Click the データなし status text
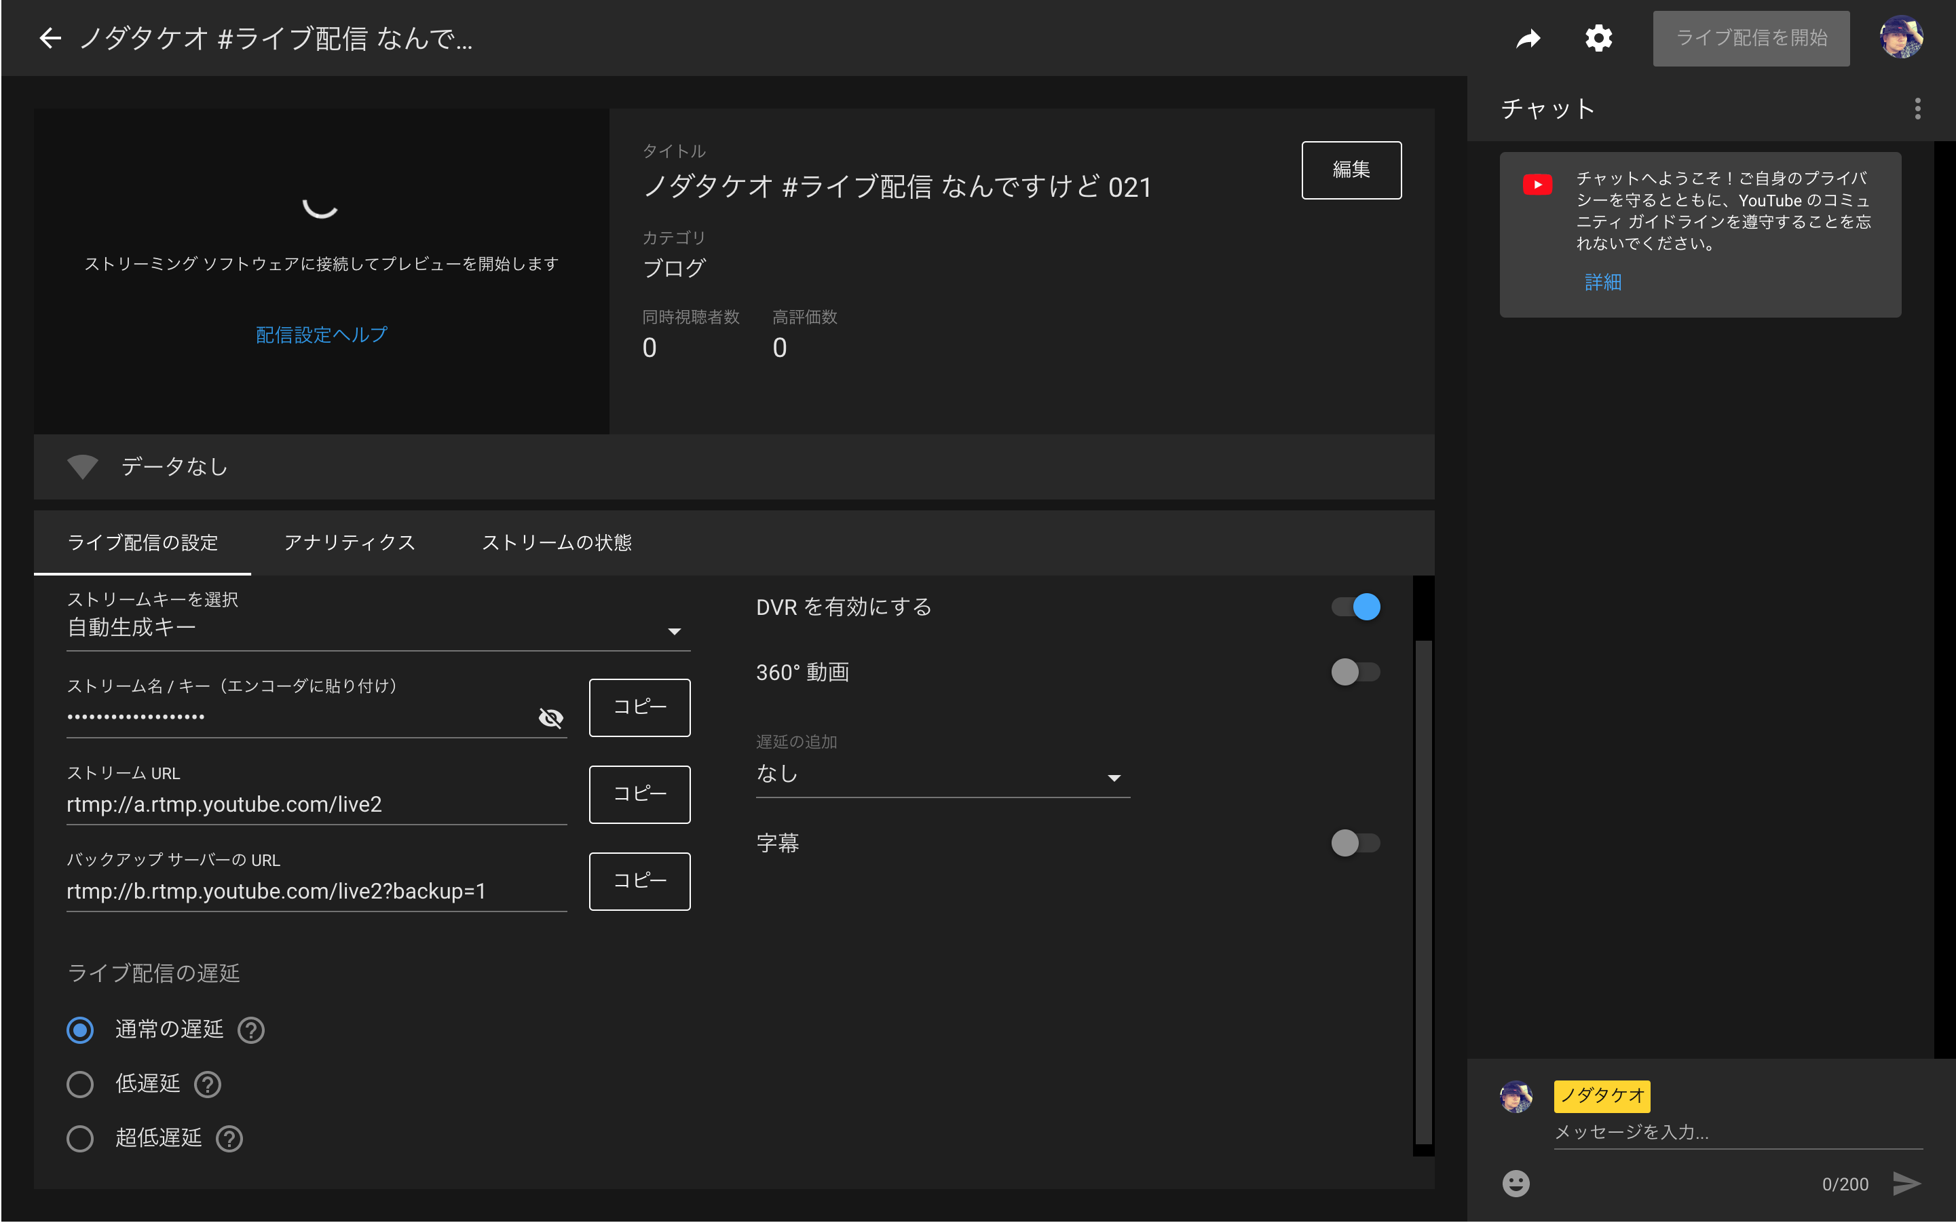Viewport: 1956px width, 1223px height. (174, 467)
